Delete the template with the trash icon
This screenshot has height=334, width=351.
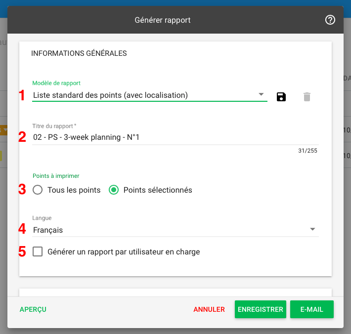(x=307, y=97)
